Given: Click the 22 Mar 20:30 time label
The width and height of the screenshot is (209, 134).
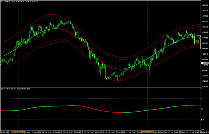Looking at the screenshot, I should [47, 132].
